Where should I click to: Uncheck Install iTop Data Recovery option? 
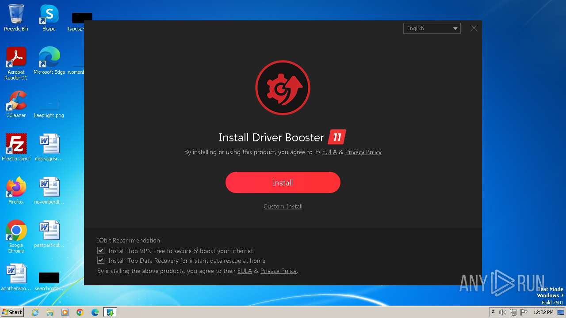click(101, 261)
